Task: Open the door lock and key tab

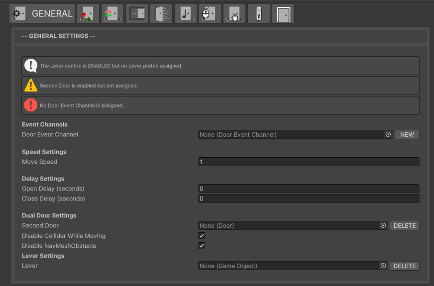Action: coord(259,14)
